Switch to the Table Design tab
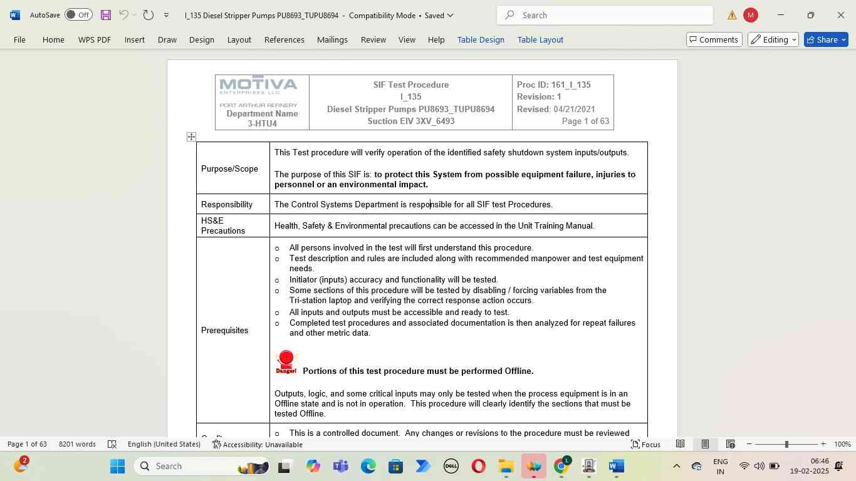 (x=481, y=39)
